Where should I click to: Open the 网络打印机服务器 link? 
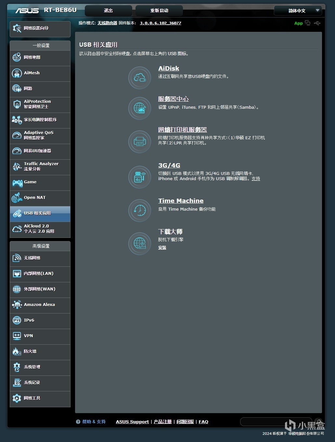tap(183, 130)
